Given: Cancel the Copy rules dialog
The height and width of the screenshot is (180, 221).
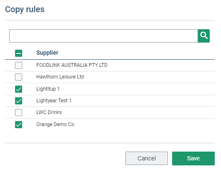Looking at the screenshot, I should [x=147, y=158].
